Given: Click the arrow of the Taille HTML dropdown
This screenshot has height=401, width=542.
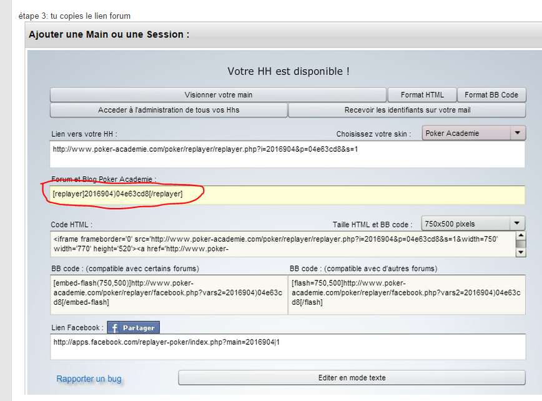Looking at the screenshot, I should point(517,224).
